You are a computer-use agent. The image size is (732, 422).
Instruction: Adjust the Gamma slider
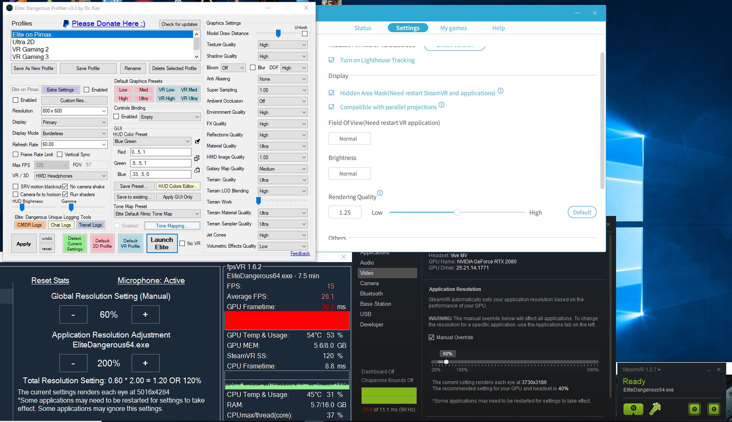point(71,207)
